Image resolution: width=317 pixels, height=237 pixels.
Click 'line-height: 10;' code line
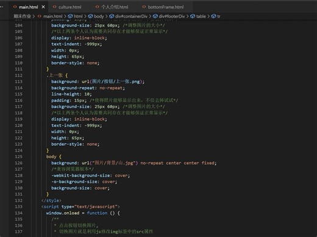pyautogui.click(x=71, y=94)
